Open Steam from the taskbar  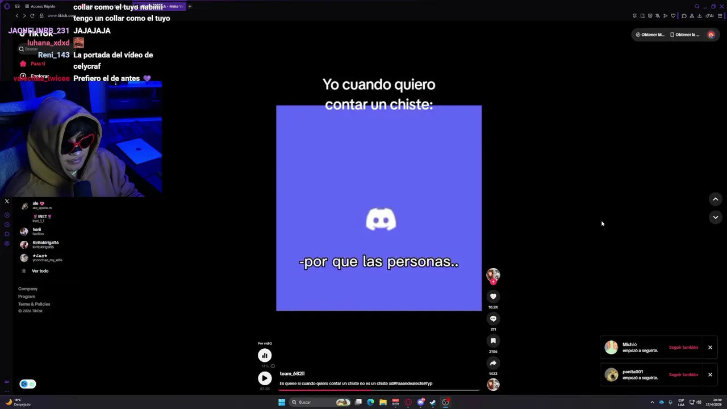pyautogui.click(x=433, y=402)
